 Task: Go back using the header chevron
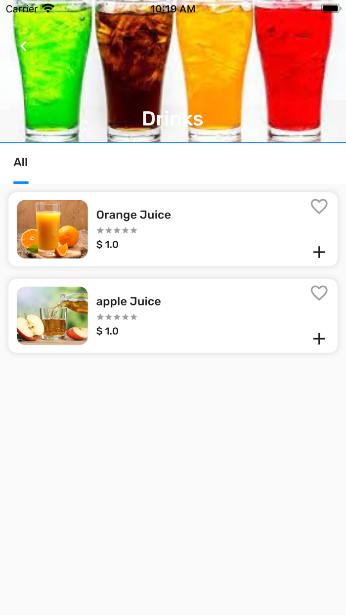pyautogui.click(x=23, y=46)
